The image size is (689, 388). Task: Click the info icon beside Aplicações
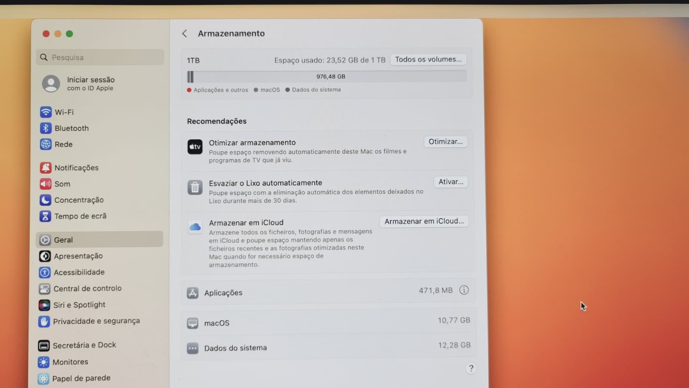click(464, 290)
